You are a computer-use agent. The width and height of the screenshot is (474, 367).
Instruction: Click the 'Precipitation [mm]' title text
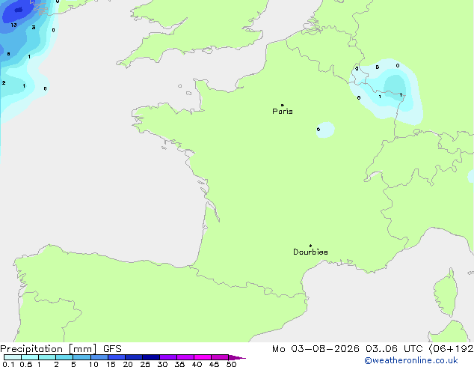pyautogui.click(x=49, y=349)
